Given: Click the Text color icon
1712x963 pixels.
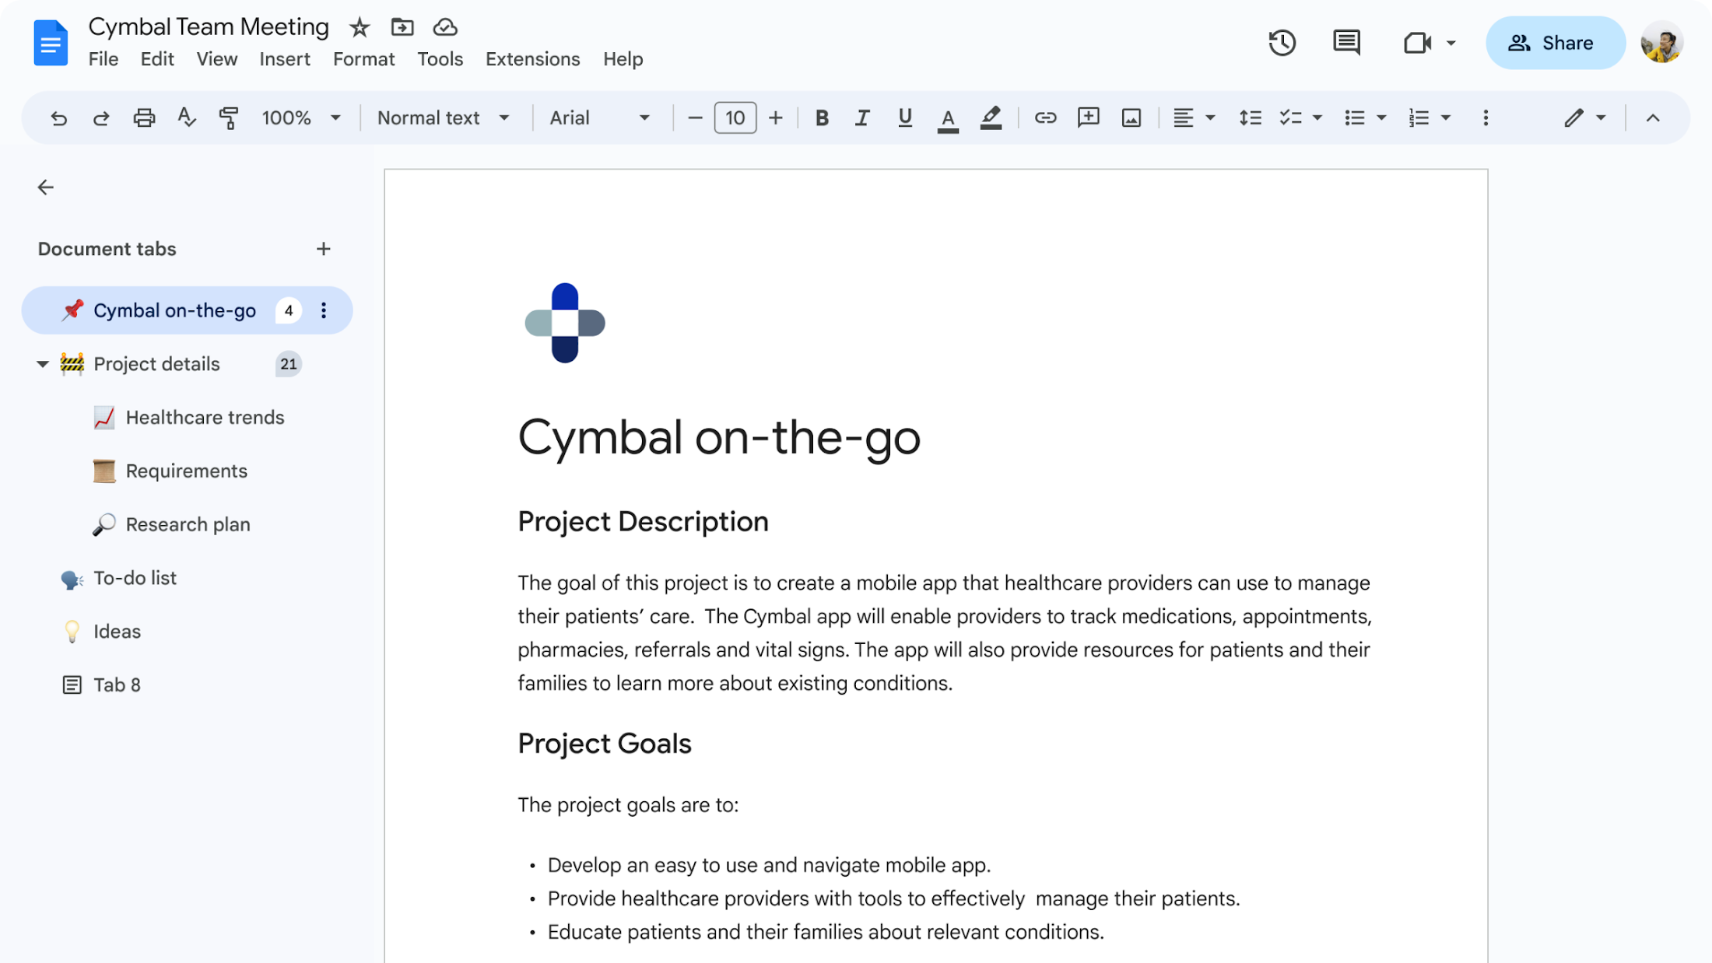Looking at the screenshot, I should 948,117.
